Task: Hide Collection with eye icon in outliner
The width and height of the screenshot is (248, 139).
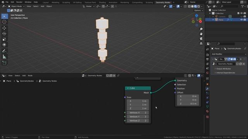Action: (241, 14)
